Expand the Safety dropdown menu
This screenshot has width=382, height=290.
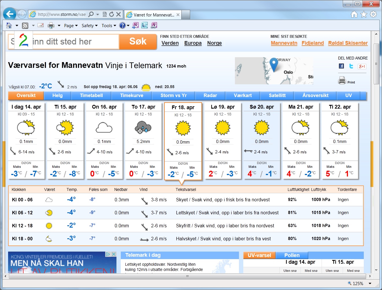tap(90, 25)
